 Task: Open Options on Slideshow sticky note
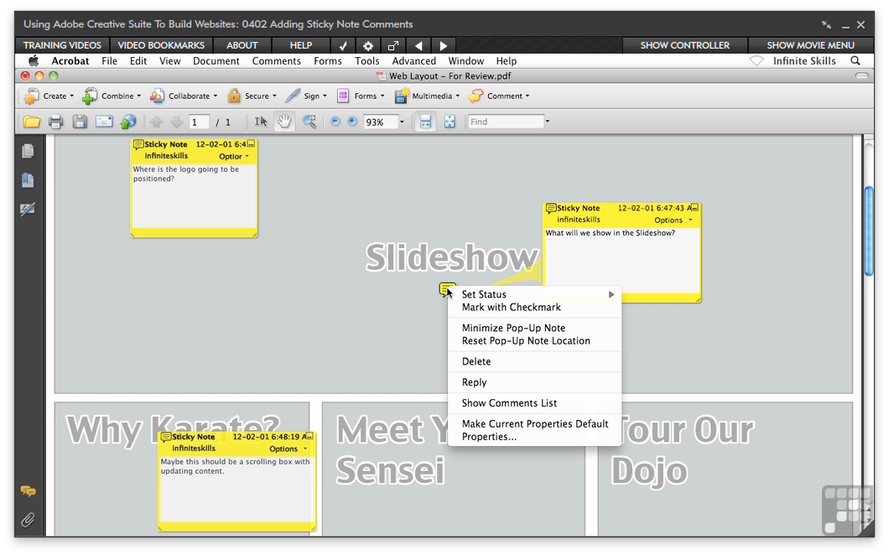tap(673, 220)
